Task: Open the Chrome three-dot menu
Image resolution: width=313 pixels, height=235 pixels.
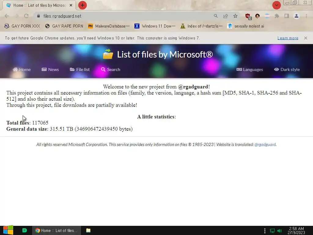Action: [306, 16]
